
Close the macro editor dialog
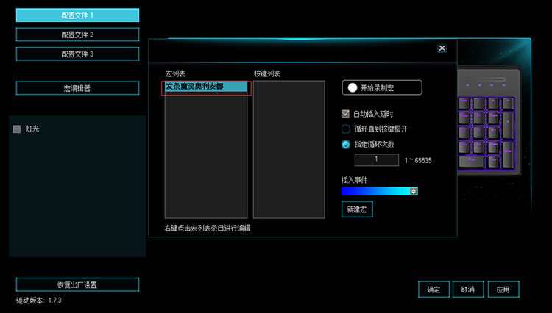coord(442,48)
